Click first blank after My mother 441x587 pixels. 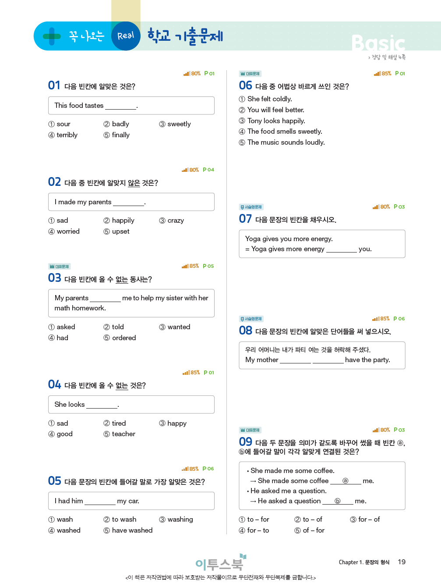pyautogui.click(x=295, y=360)
